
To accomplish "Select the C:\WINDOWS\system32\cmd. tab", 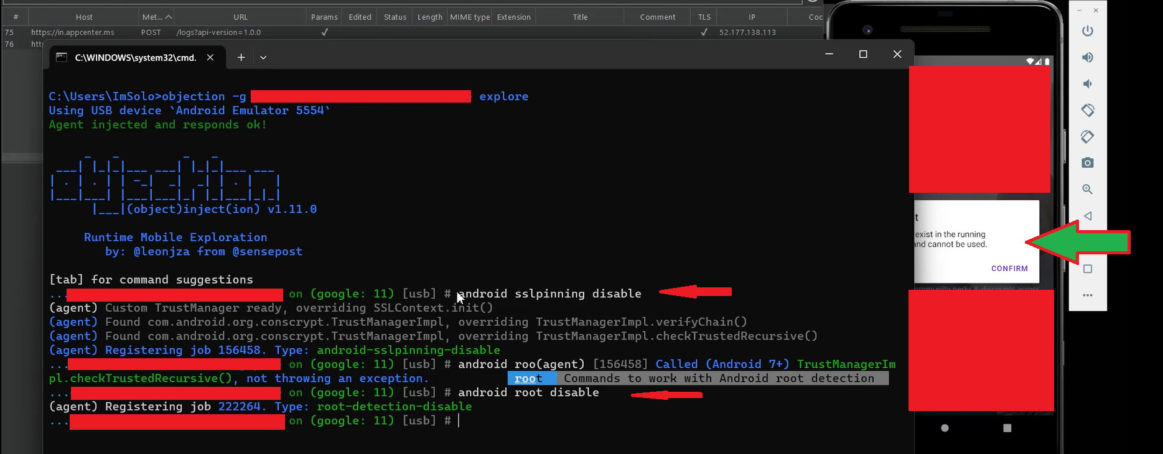I will 135,58.
